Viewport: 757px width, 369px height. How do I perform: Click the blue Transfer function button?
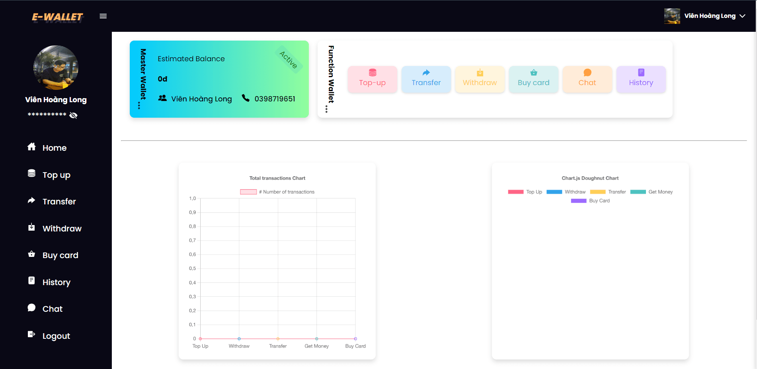click(426, 79)
